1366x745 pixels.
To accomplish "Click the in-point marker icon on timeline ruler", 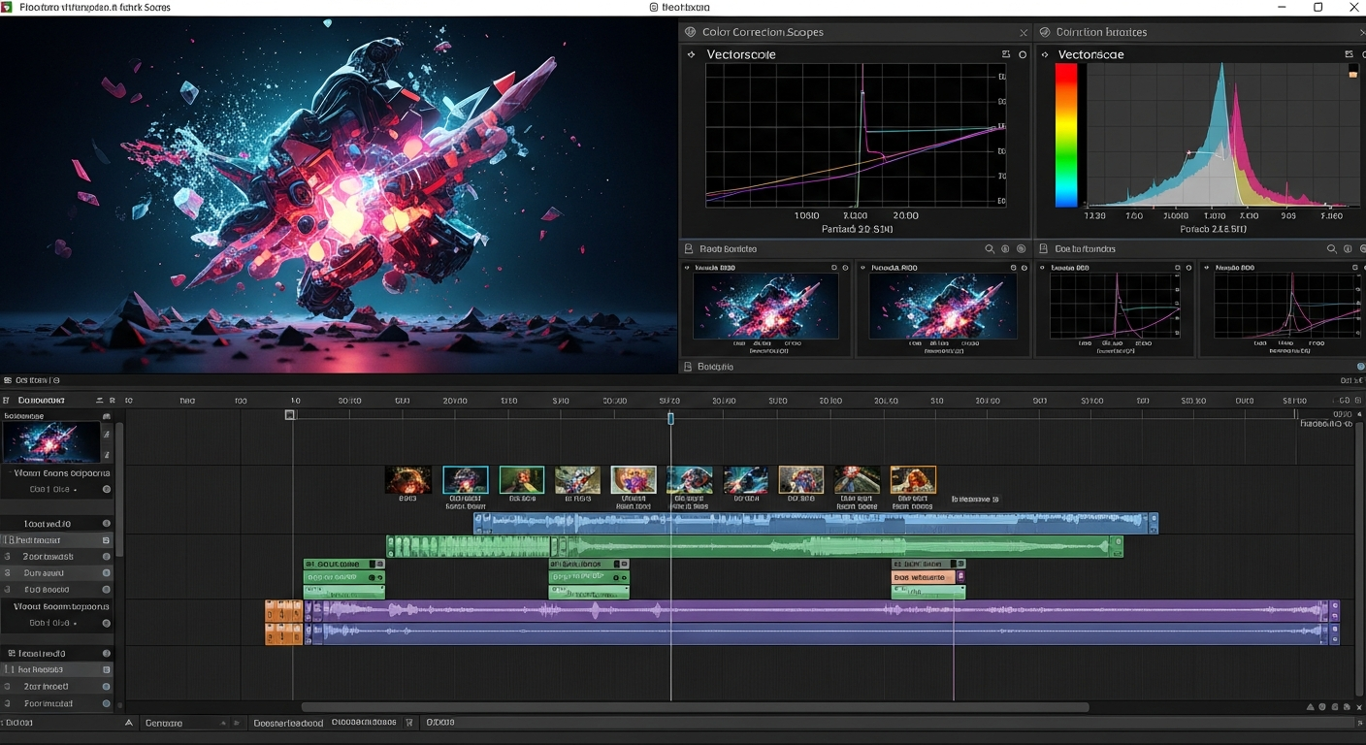I will [289, 415].
